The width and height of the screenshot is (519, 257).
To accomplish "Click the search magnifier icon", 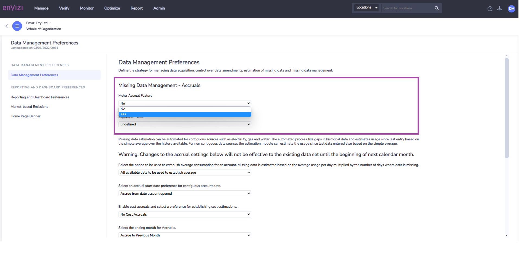I will pos(437,8).
